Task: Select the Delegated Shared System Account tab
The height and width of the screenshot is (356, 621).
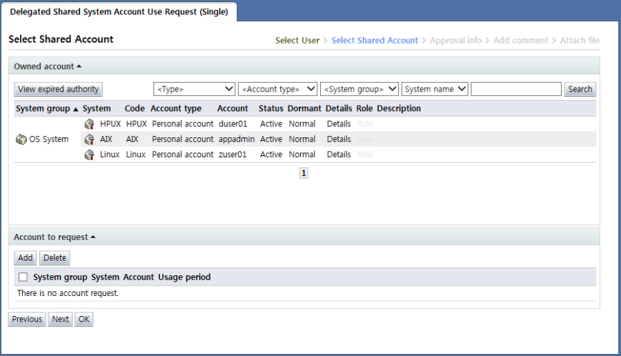Action: 119,12
